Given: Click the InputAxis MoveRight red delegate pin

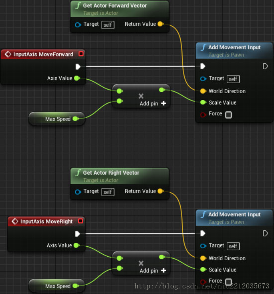Looking at the screenshot, I should (81, 221).
